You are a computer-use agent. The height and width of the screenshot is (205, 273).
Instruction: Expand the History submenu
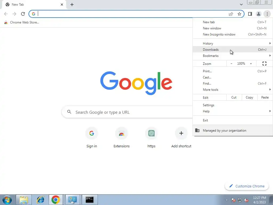pos(233,44)
